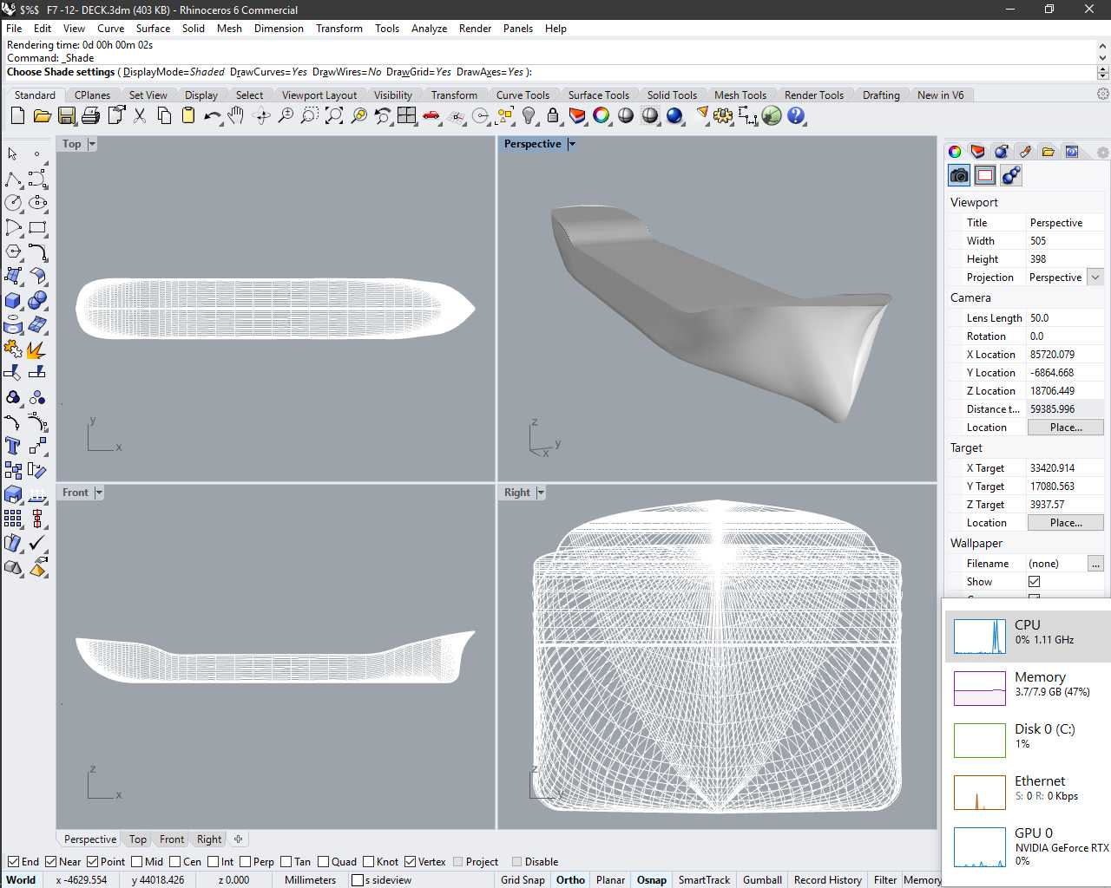This screenshot has width=1111, height=888.
Task: Click the color wheel material properties icon
Action: (x=955, y=152)
